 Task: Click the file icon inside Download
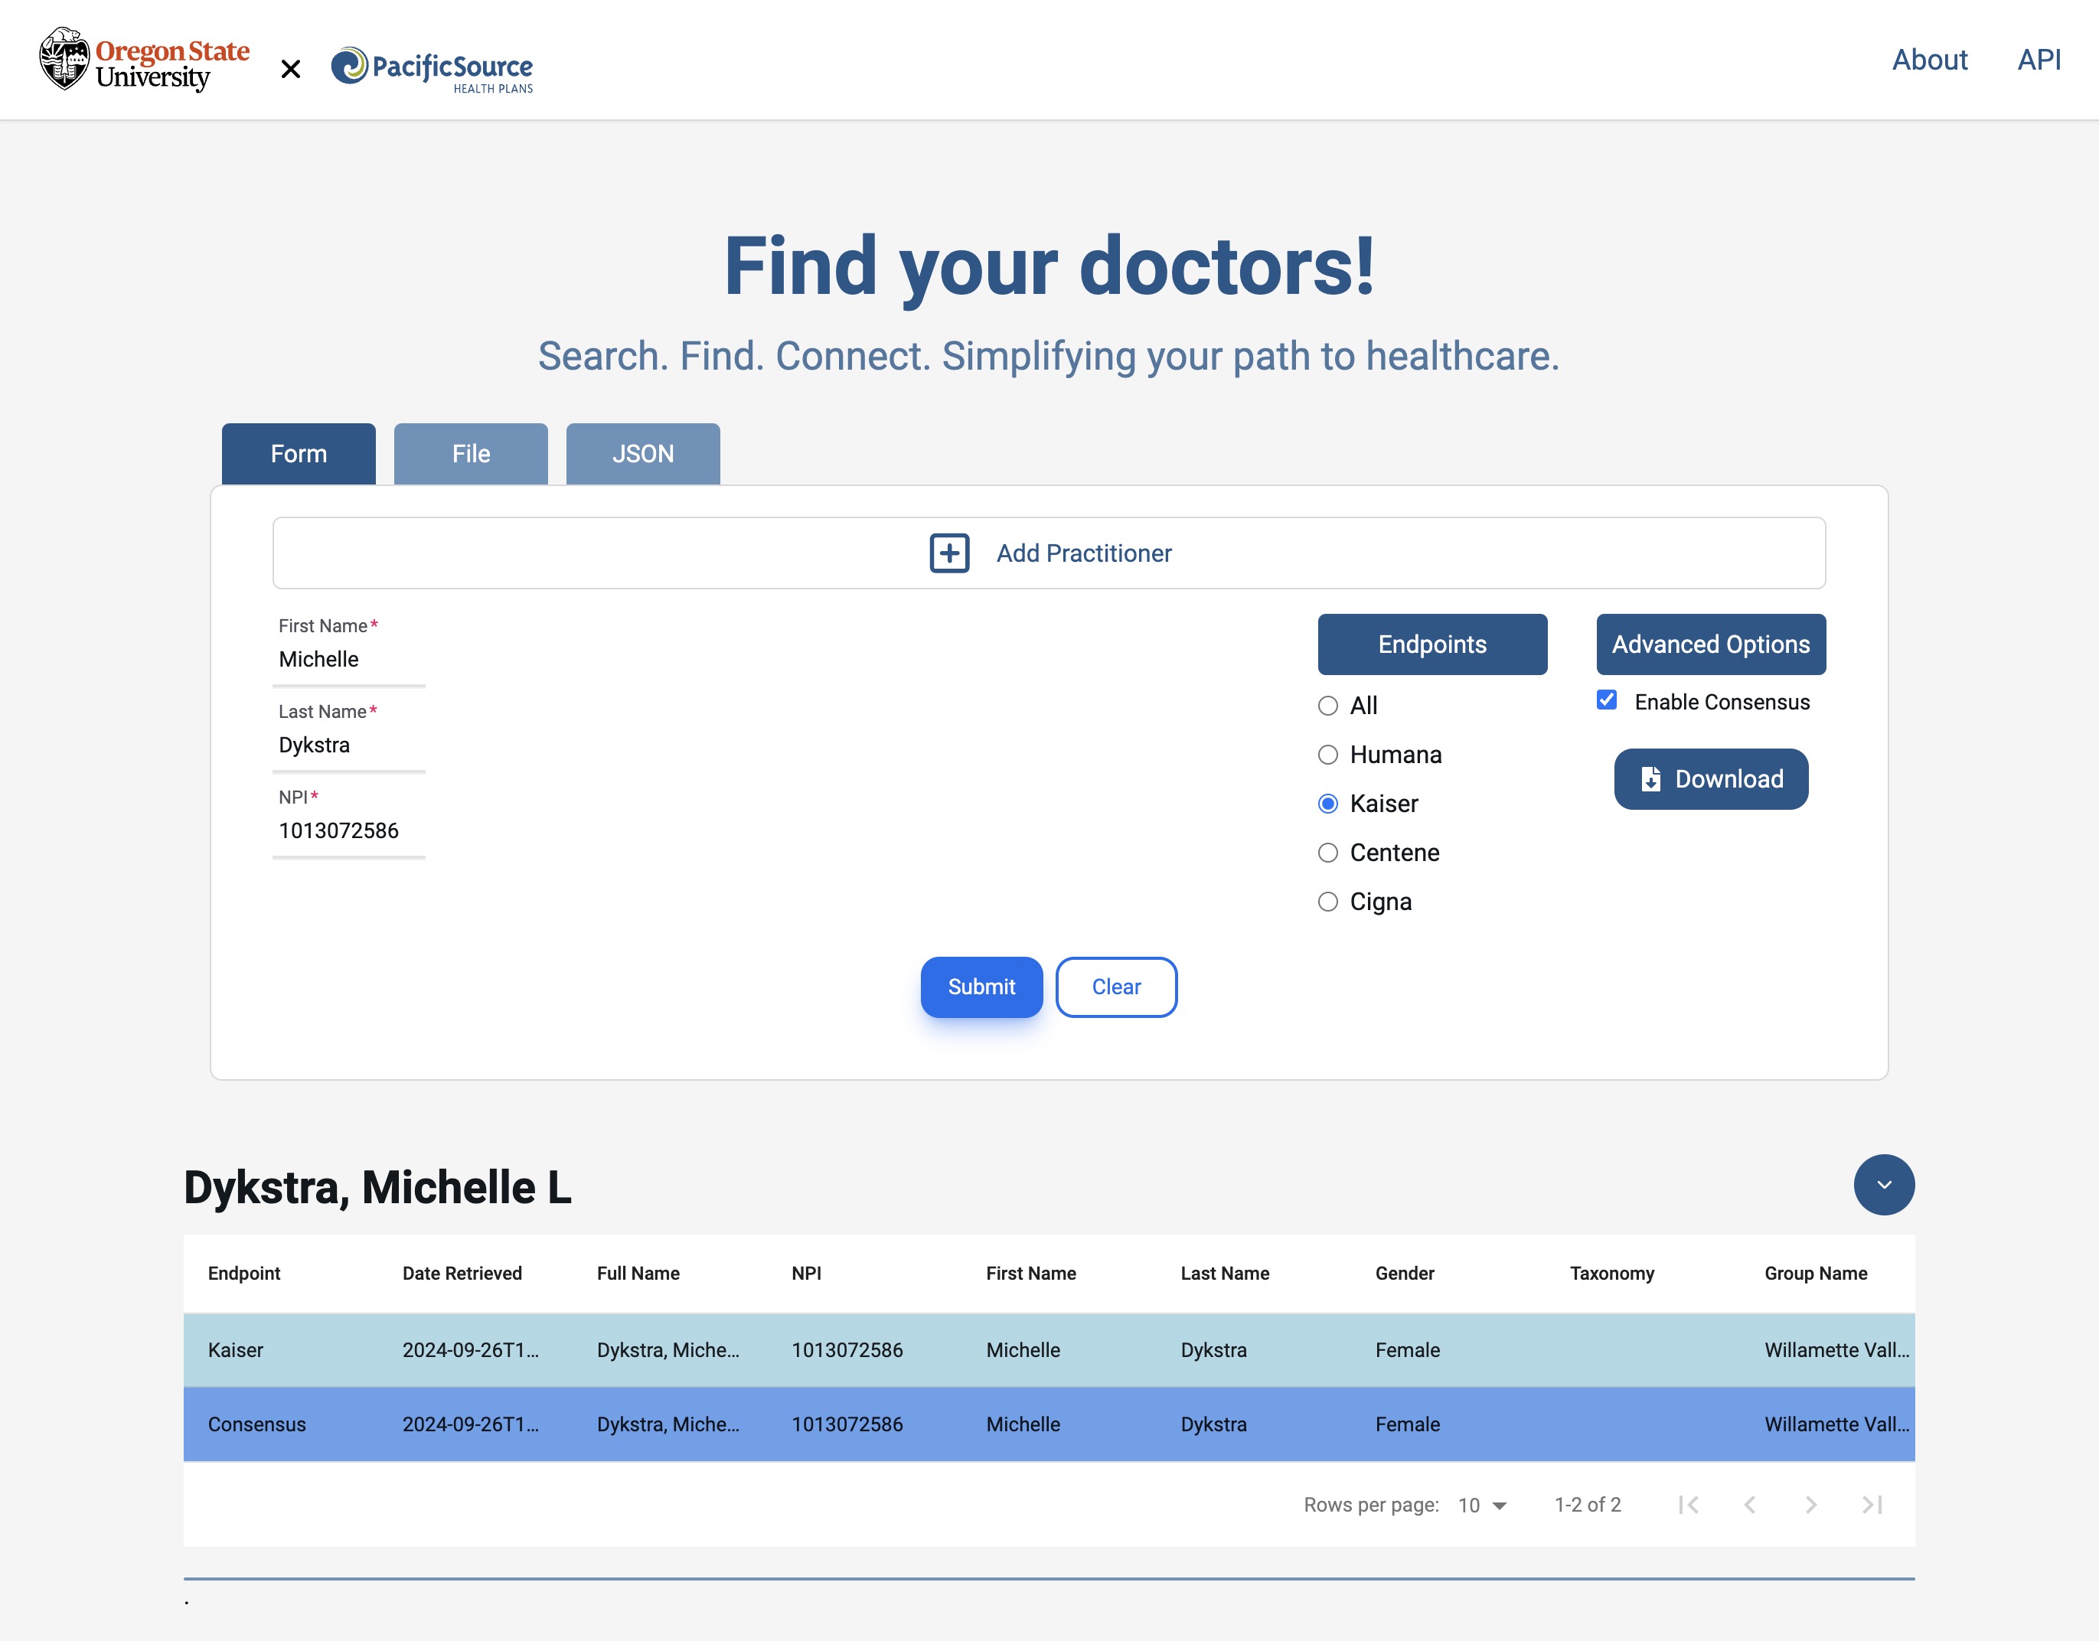click(1650, 779)
